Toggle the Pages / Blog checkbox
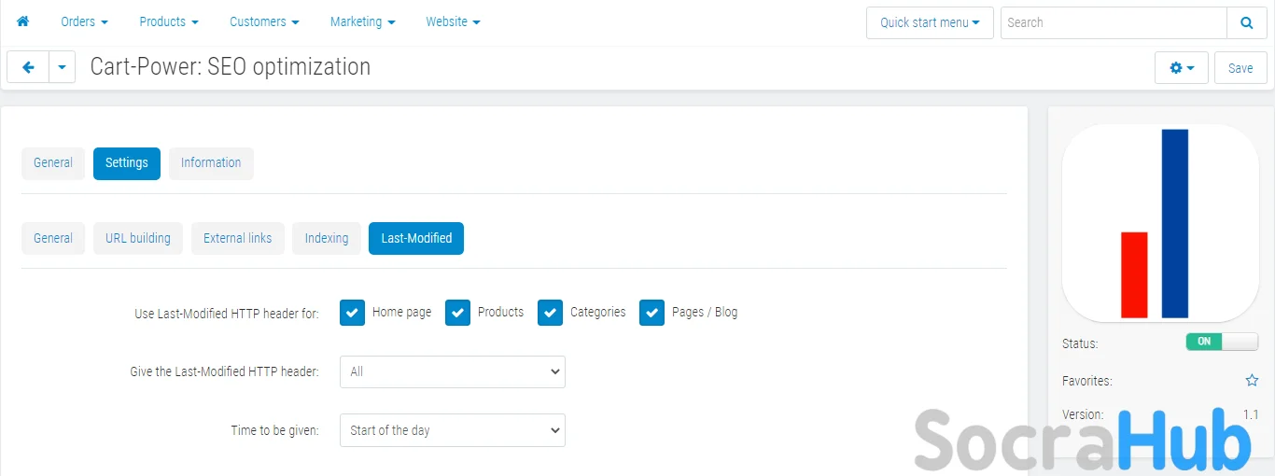This screenshot has width=1275, height=476. [652, 313]
